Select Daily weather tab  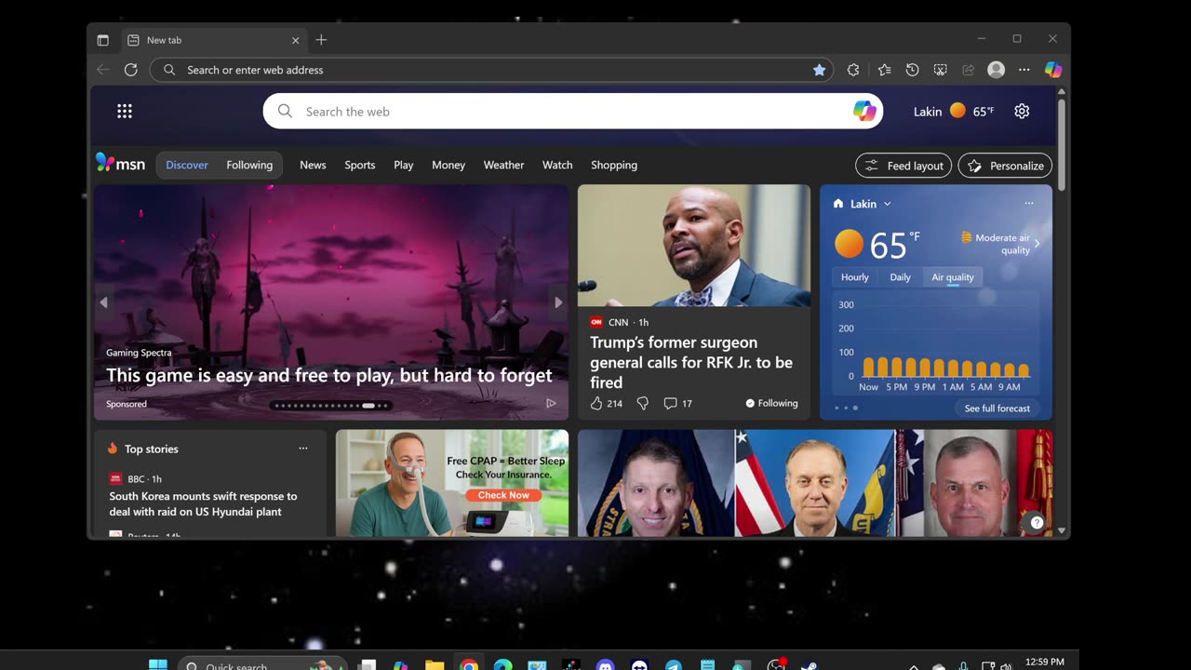900,277
